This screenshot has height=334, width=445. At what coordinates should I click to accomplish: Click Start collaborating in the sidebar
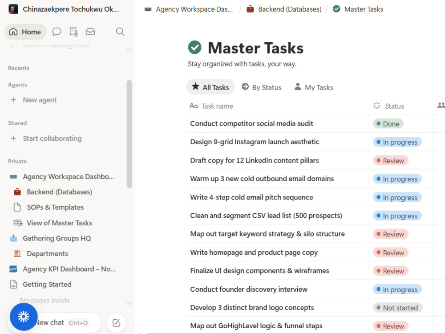pos(52,138)
